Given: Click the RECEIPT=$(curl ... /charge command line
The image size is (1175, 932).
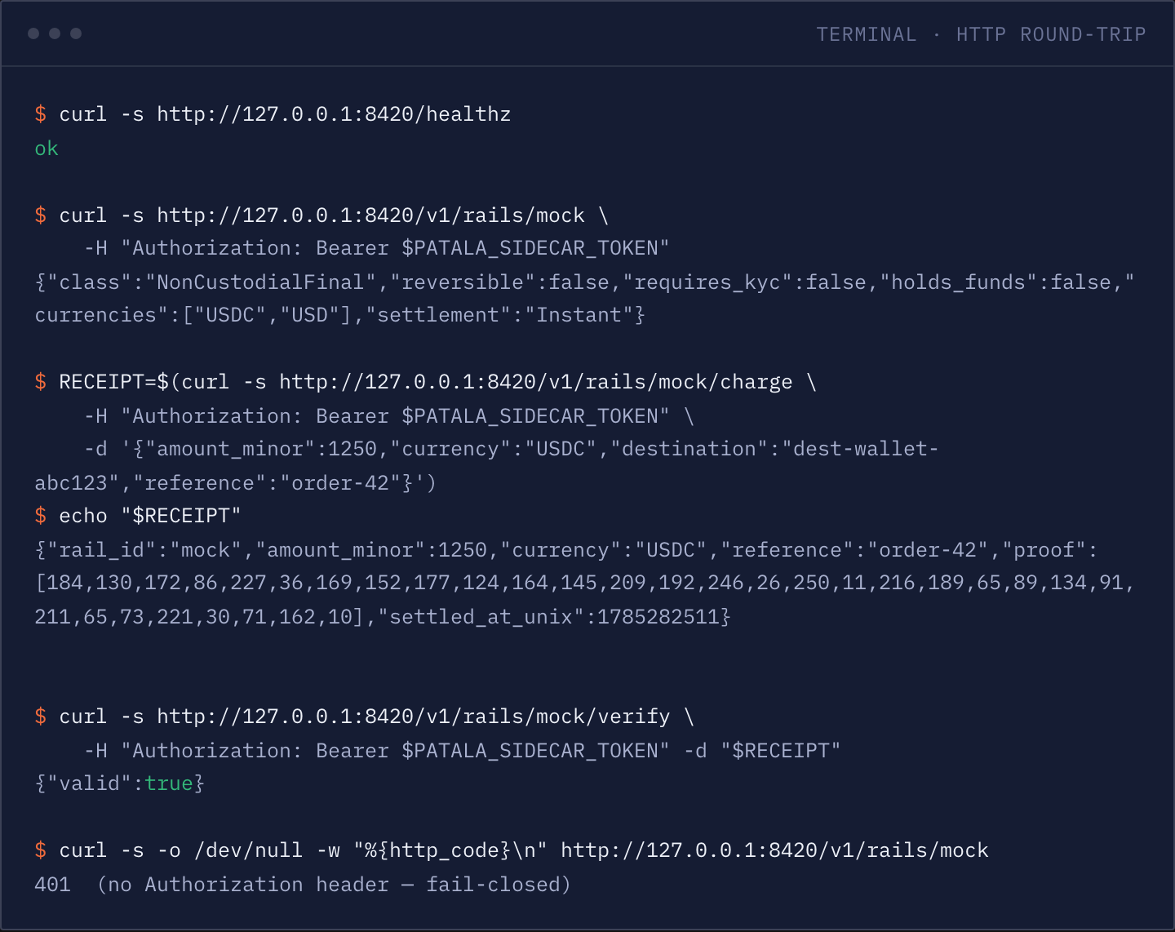Looking at the screenshot, I should [425, 382].
